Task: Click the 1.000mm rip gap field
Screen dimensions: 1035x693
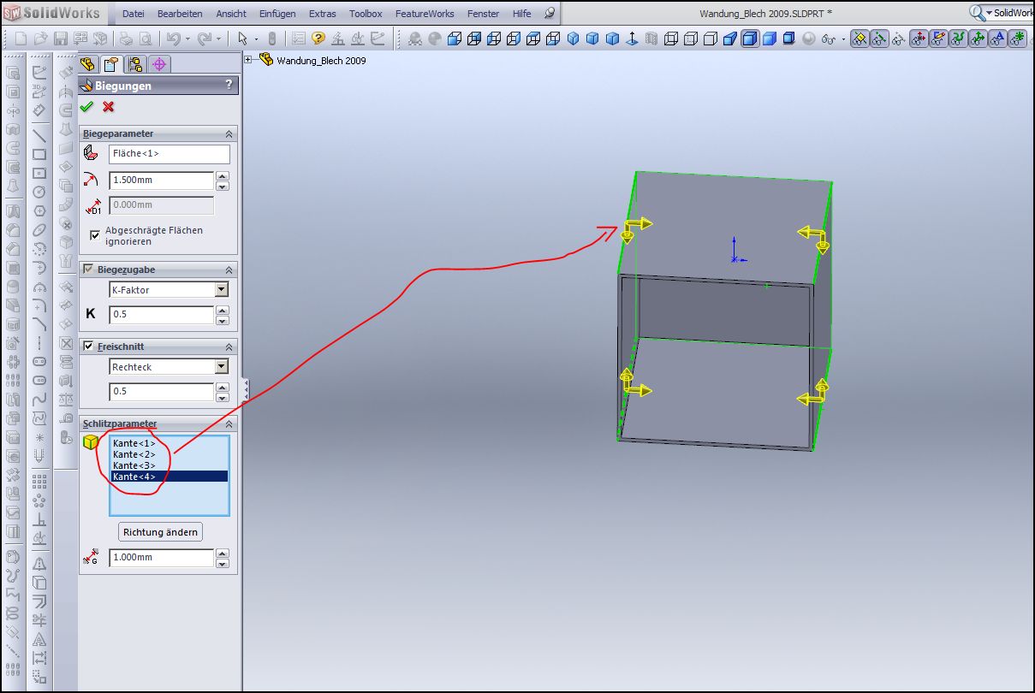Action: pos(161,558)
